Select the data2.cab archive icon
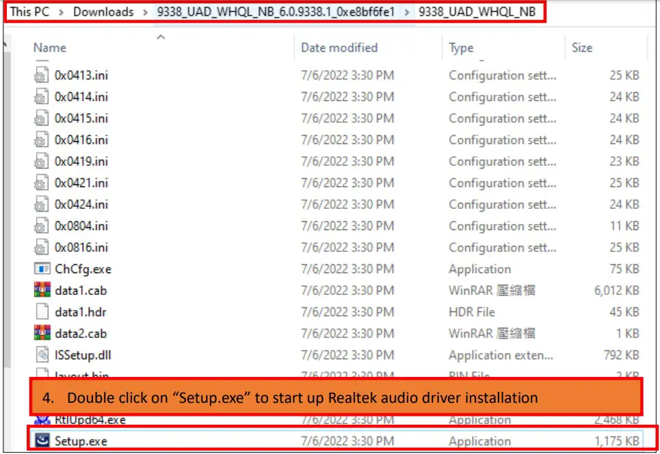 pos(42,333)
